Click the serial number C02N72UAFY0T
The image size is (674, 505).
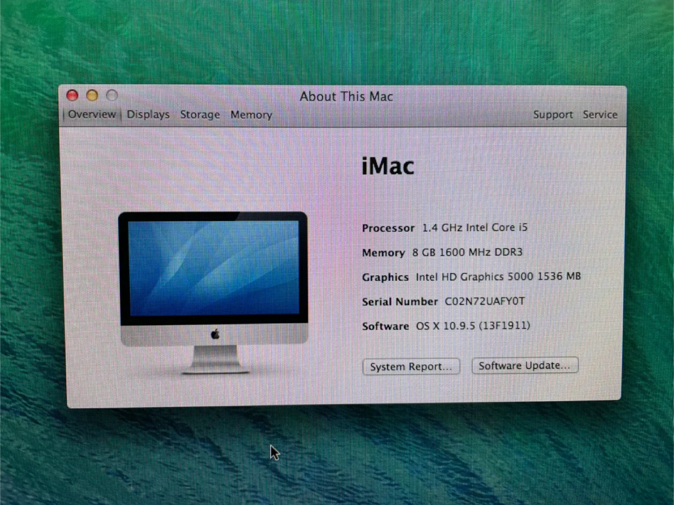pos(484,301)
